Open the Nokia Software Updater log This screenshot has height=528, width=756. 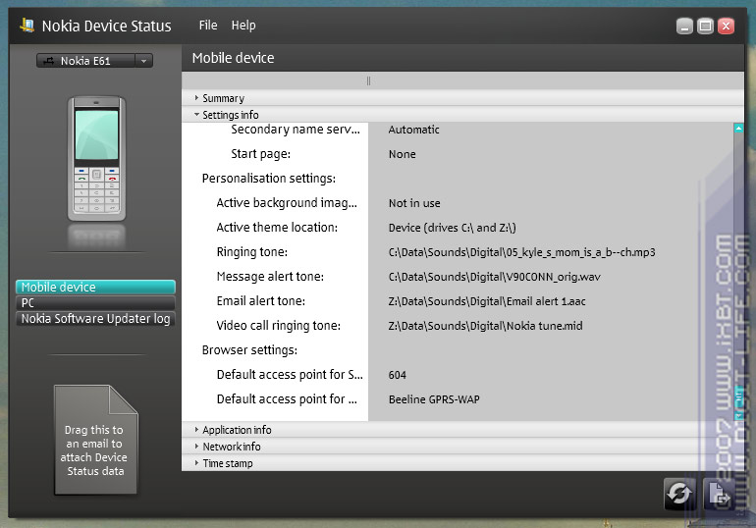click(x=95, y=319)
